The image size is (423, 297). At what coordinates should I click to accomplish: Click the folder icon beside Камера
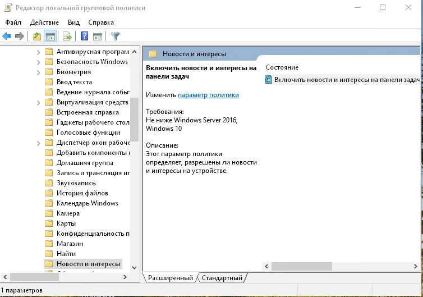coord(49,213)
